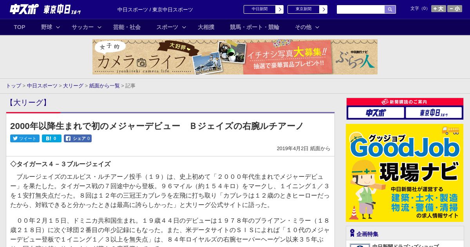Screen dimensions: 470x247
Task: Open 大相撲 in the navigation bar
Action: [x=206, y=27]
